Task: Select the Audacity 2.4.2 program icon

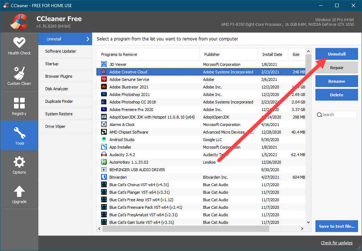Action: point(104,155)
